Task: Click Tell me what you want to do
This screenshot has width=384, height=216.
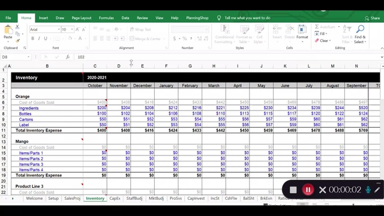Action: tap(247, 18)
